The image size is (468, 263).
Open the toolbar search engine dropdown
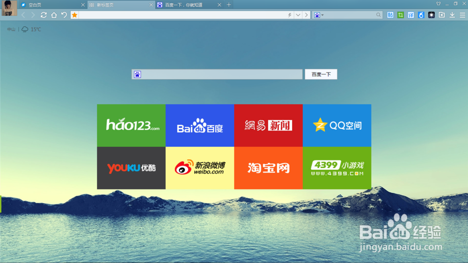point(319,15)
